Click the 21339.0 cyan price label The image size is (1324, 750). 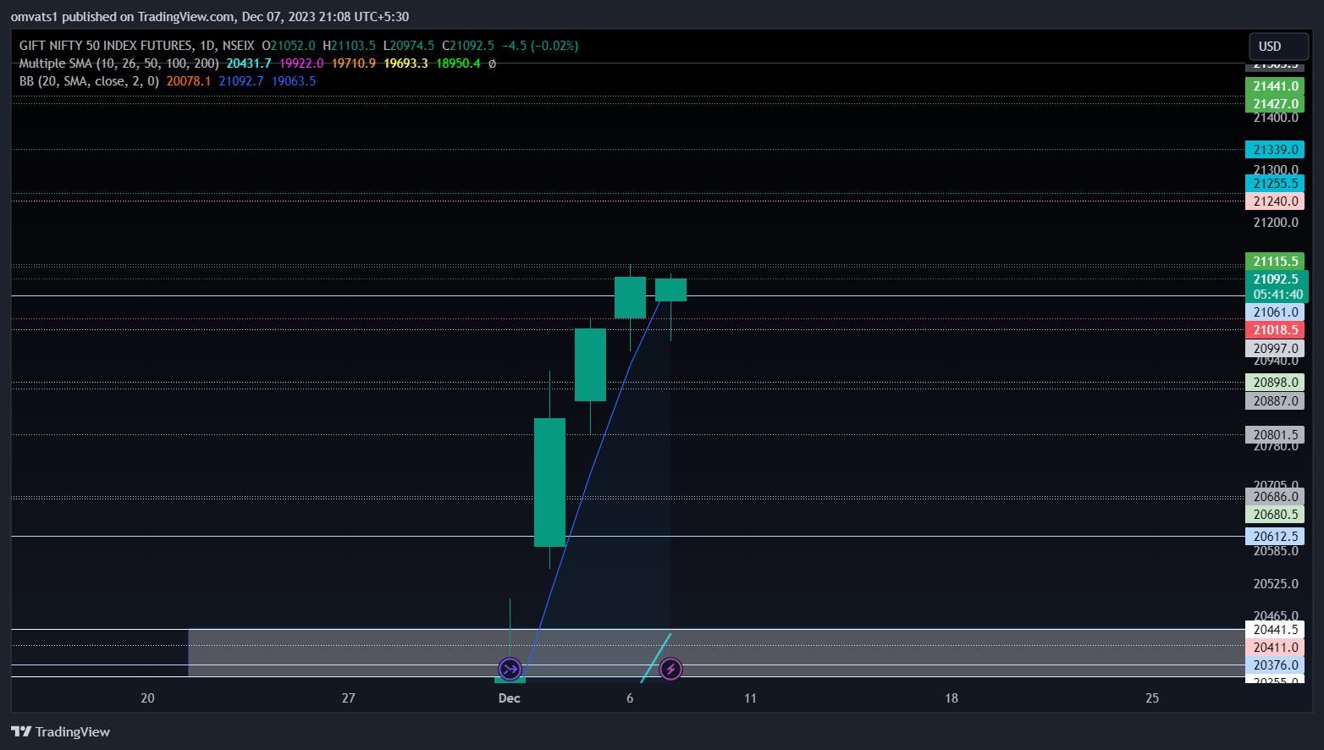click(x=1275, y=150)
